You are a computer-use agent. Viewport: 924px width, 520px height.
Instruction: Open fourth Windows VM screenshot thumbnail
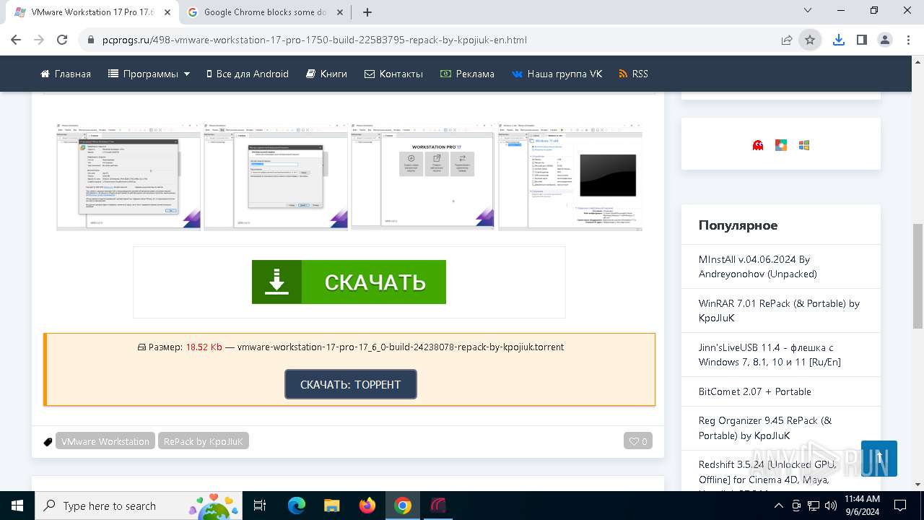click(570, 177)
